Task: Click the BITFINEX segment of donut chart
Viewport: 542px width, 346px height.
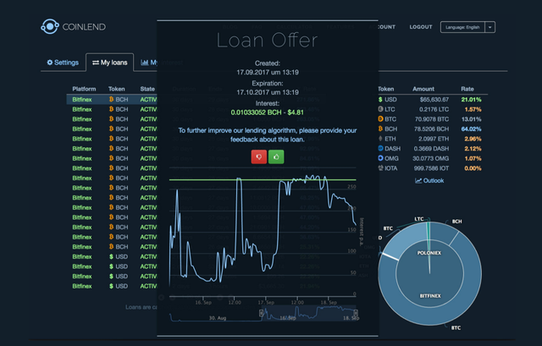Action: (430, 296)
